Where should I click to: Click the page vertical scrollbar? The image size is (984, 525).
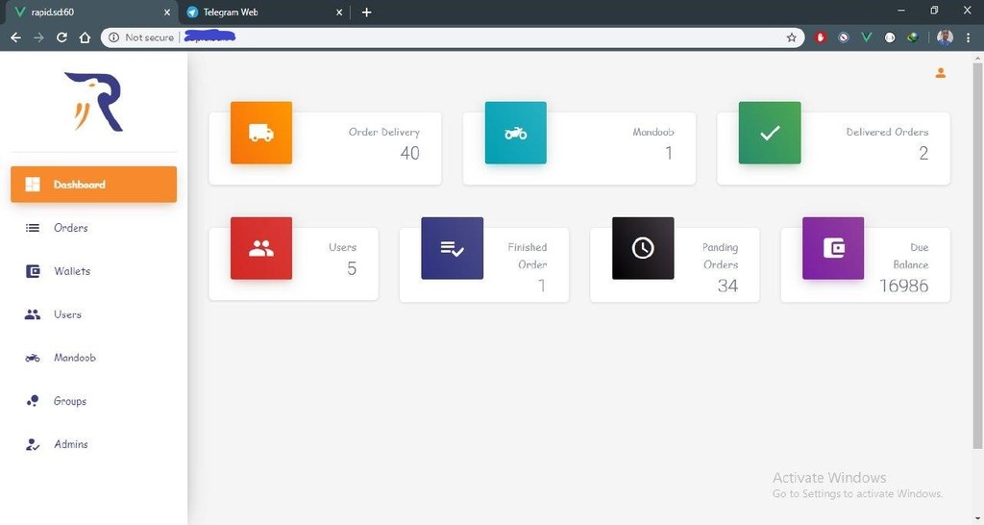(x=977, y=255)
